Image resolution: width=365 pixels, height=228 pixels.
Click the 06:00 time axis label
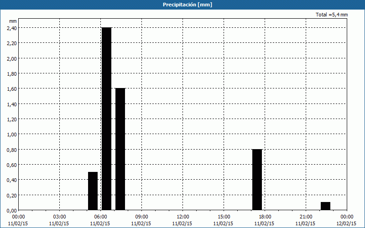pyautogui.click(x=100, y=217)
